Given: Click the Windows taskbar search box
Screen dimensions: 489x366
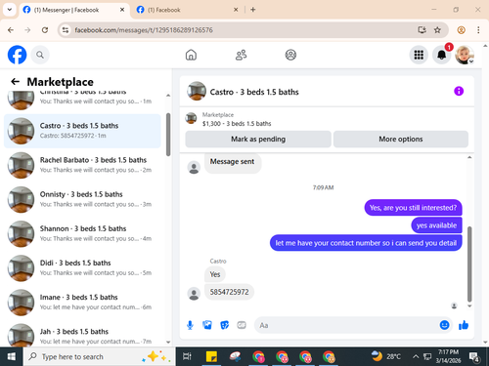Looking at the screenshot, I should pos(100,356).
